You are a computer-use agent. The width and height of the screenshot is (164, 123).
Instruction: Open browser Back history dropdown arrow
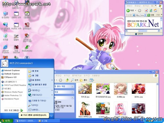[x=135, y=10]
